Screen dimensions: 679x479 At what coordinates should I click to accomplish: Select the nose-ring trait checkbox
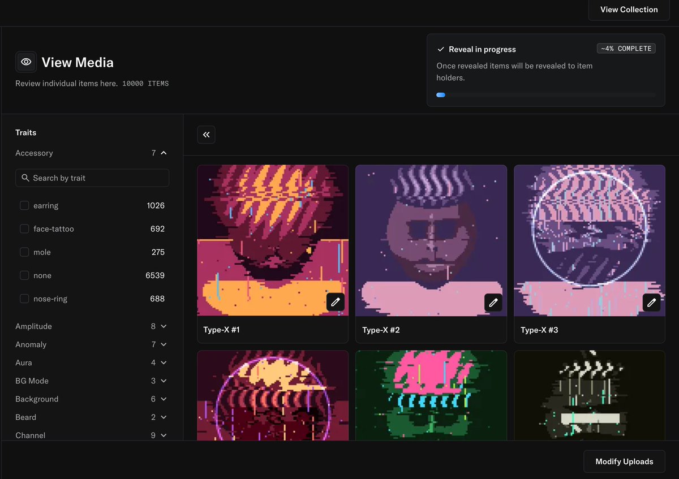point(24,299)
